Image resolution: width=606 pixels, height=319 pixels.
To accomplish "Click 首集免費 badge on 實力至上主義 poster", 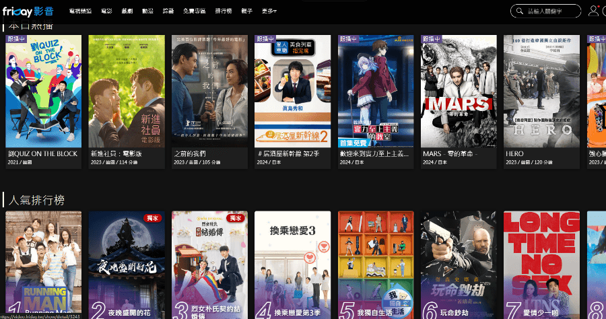I will (353, 143).
